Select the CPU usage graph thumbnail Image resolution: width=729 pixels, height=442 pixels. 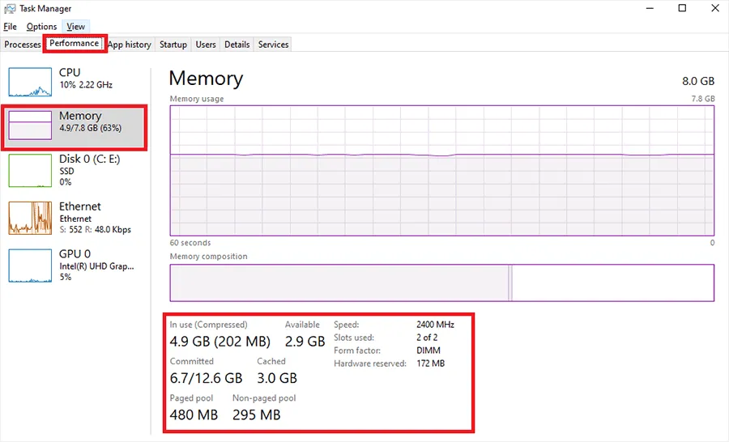[30, 83]
